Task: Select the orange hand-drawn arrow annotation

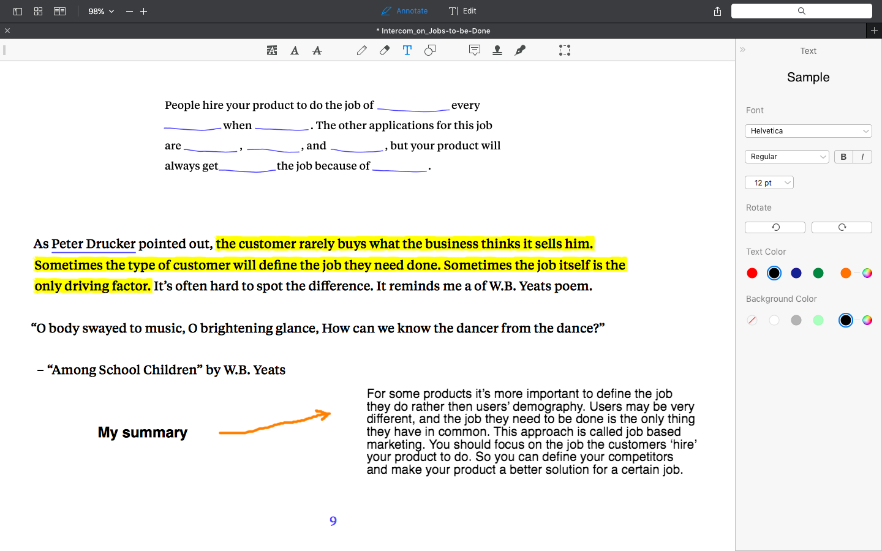Action: pos(275,422)
